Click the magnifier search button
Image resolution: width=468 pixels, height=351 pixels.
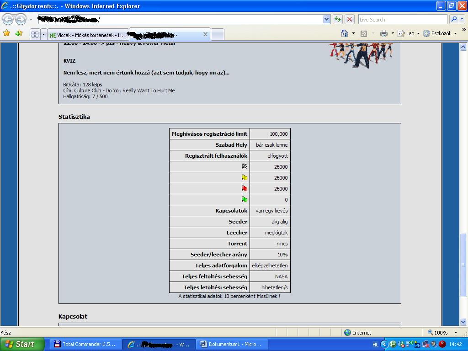coord(454,19)
